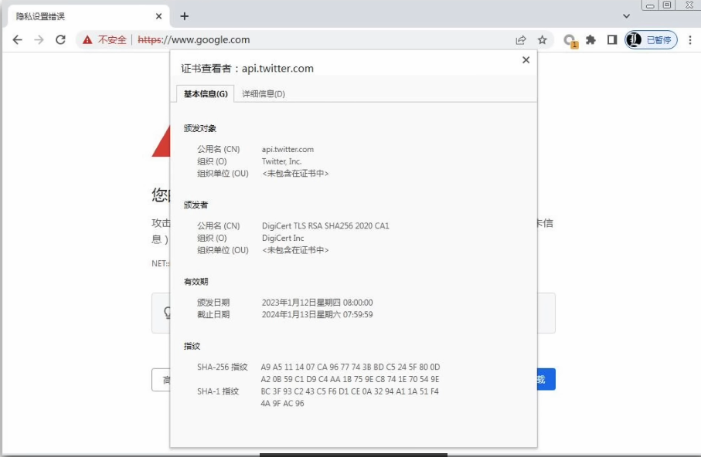The height and width of the screenshot is (457, 701).
Task: Click the 不安全 security warning chip
Action: click(x=105, y=40)
